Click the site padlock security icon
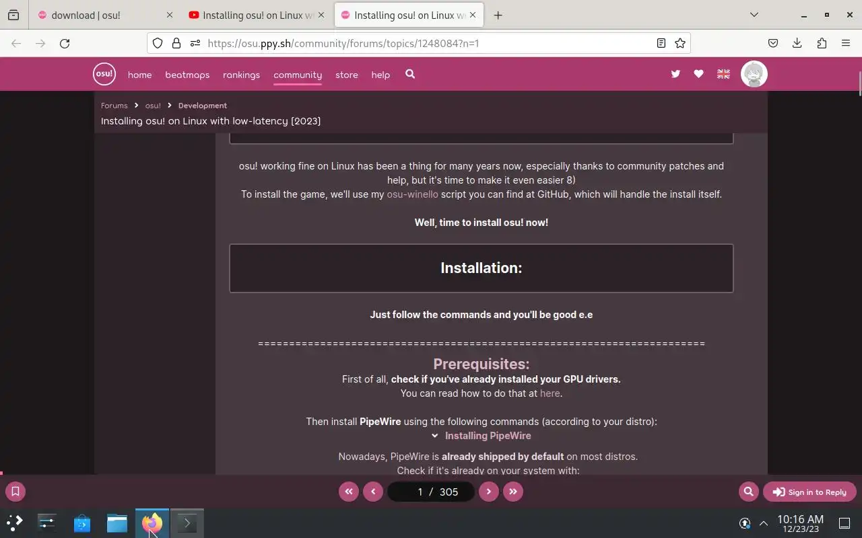 [176, 43]
